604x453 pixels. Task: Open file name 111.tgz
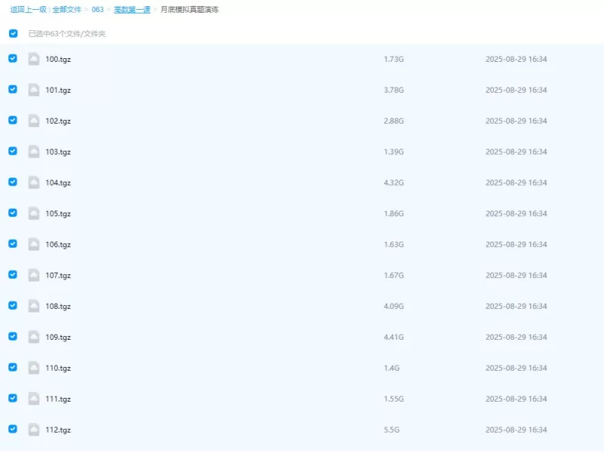click(58, 399)
